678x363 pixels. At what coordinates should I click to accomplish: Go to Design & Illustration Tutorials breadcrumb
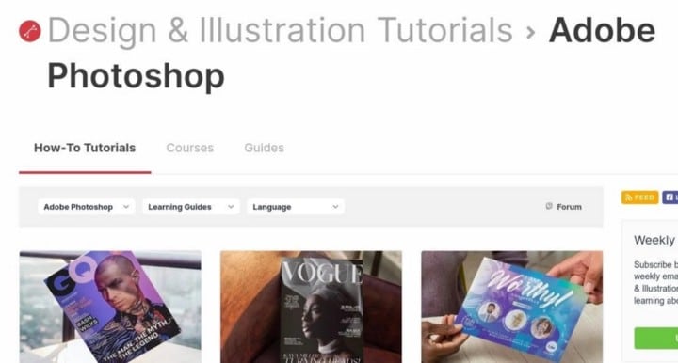click(x=281, y=31)
